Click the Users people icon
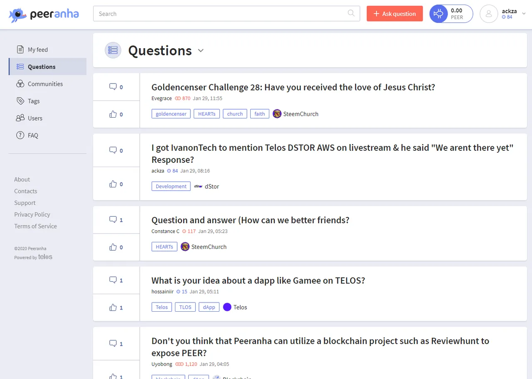Screen dimensions: 532x379 20,118
